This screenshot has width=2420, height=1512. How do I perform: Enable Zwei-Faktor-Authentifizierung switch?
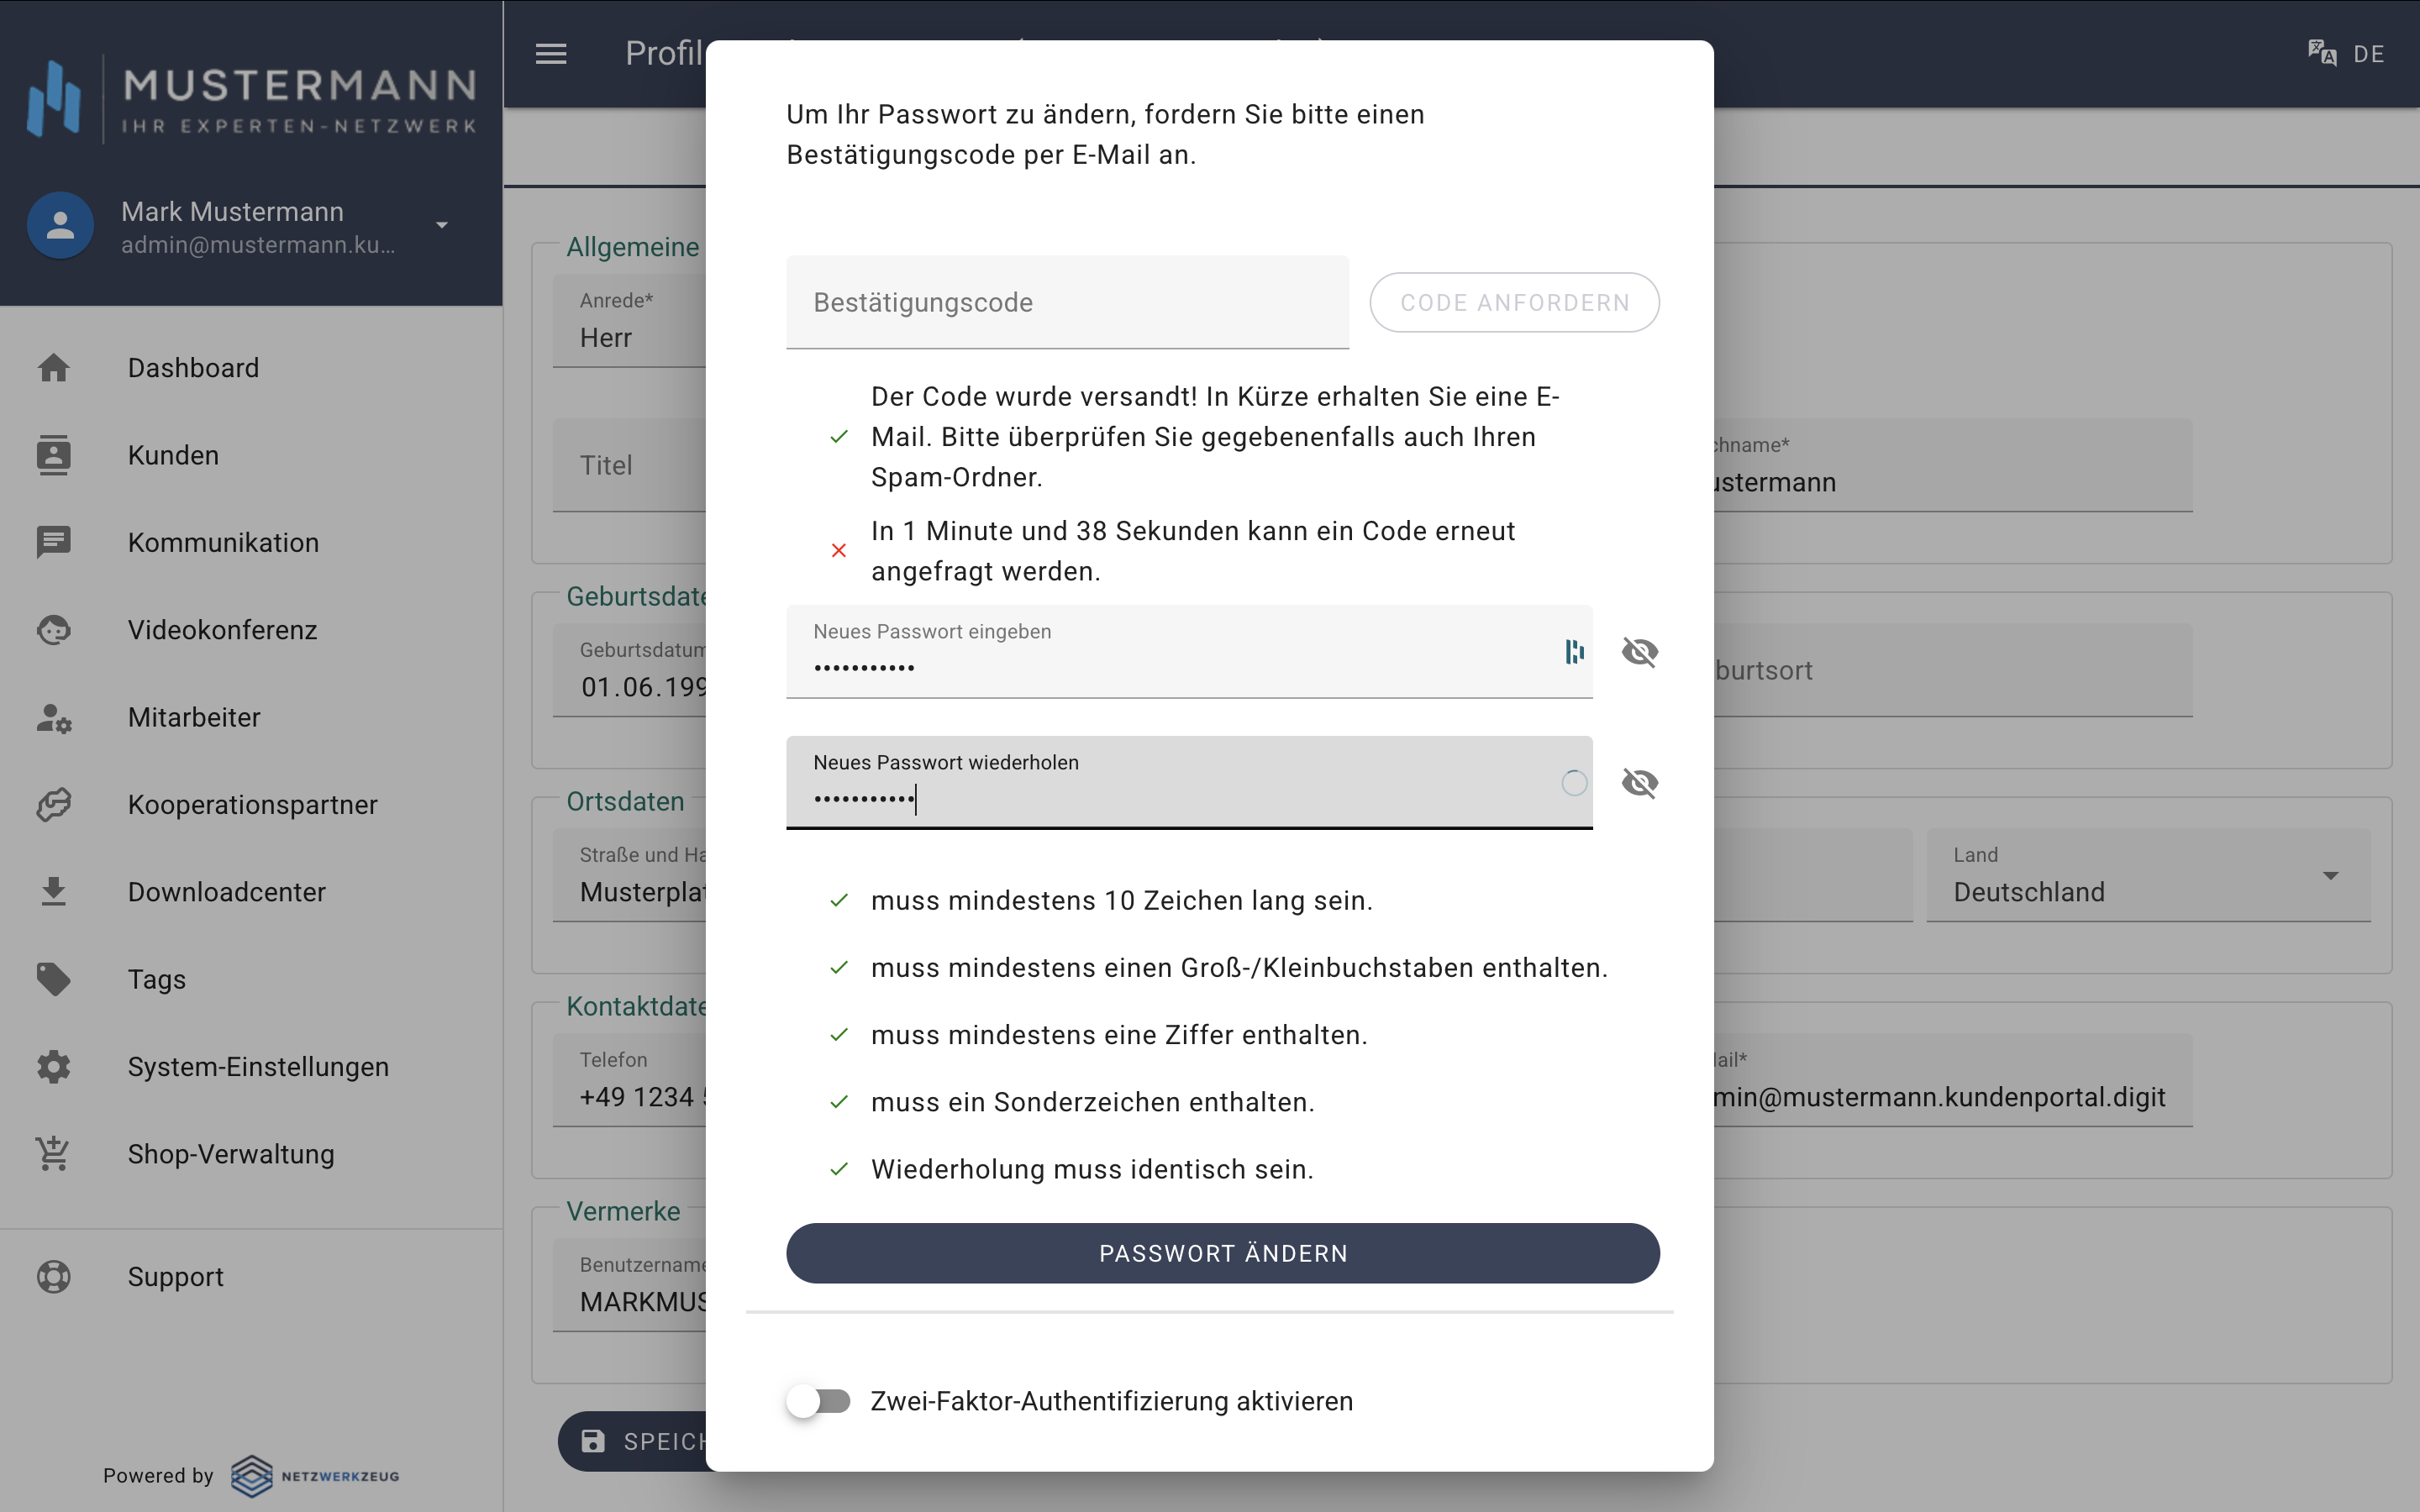click(x=818, y=1401)
